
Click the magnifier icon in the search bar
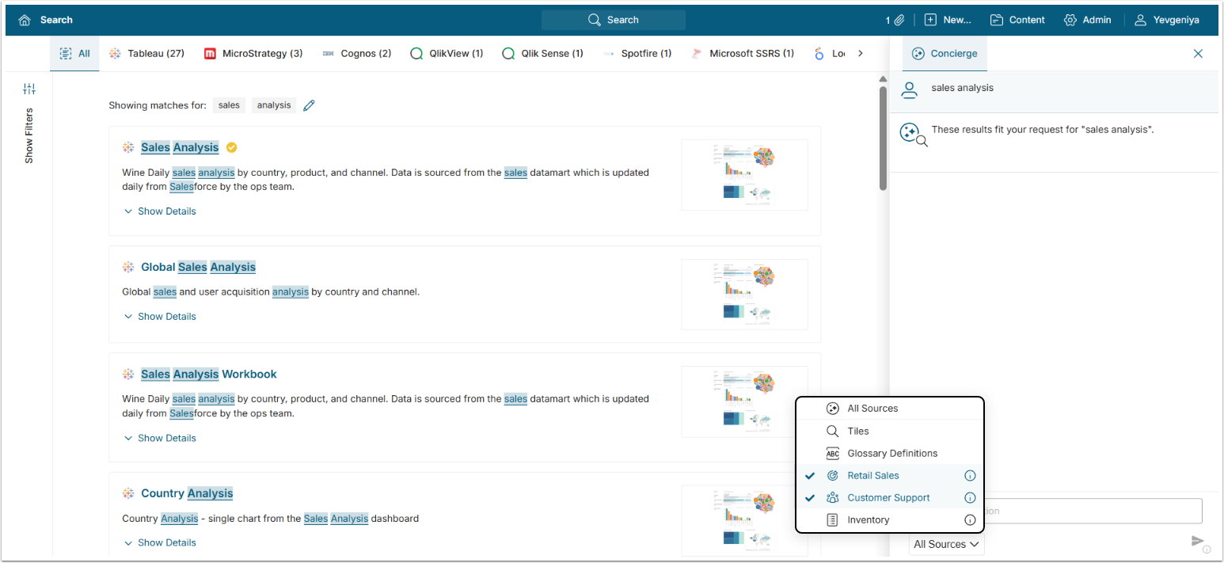[595, 20]
